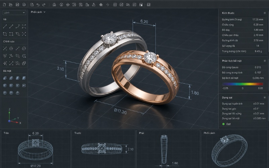Activate the bottom Phối cảnh wireframe thumbnail
This screenshot has width=269, height=168.
(234, 149)
